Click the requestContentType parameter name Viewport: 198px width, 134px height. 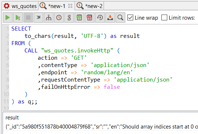[x=71, y=80]
